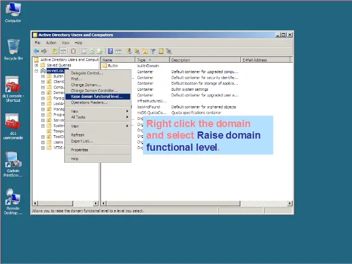This screenshot has width=352, height=264.
Task: Click the list pane scroll right arrow
Action: pyautogui.click(x=290, y=204)
